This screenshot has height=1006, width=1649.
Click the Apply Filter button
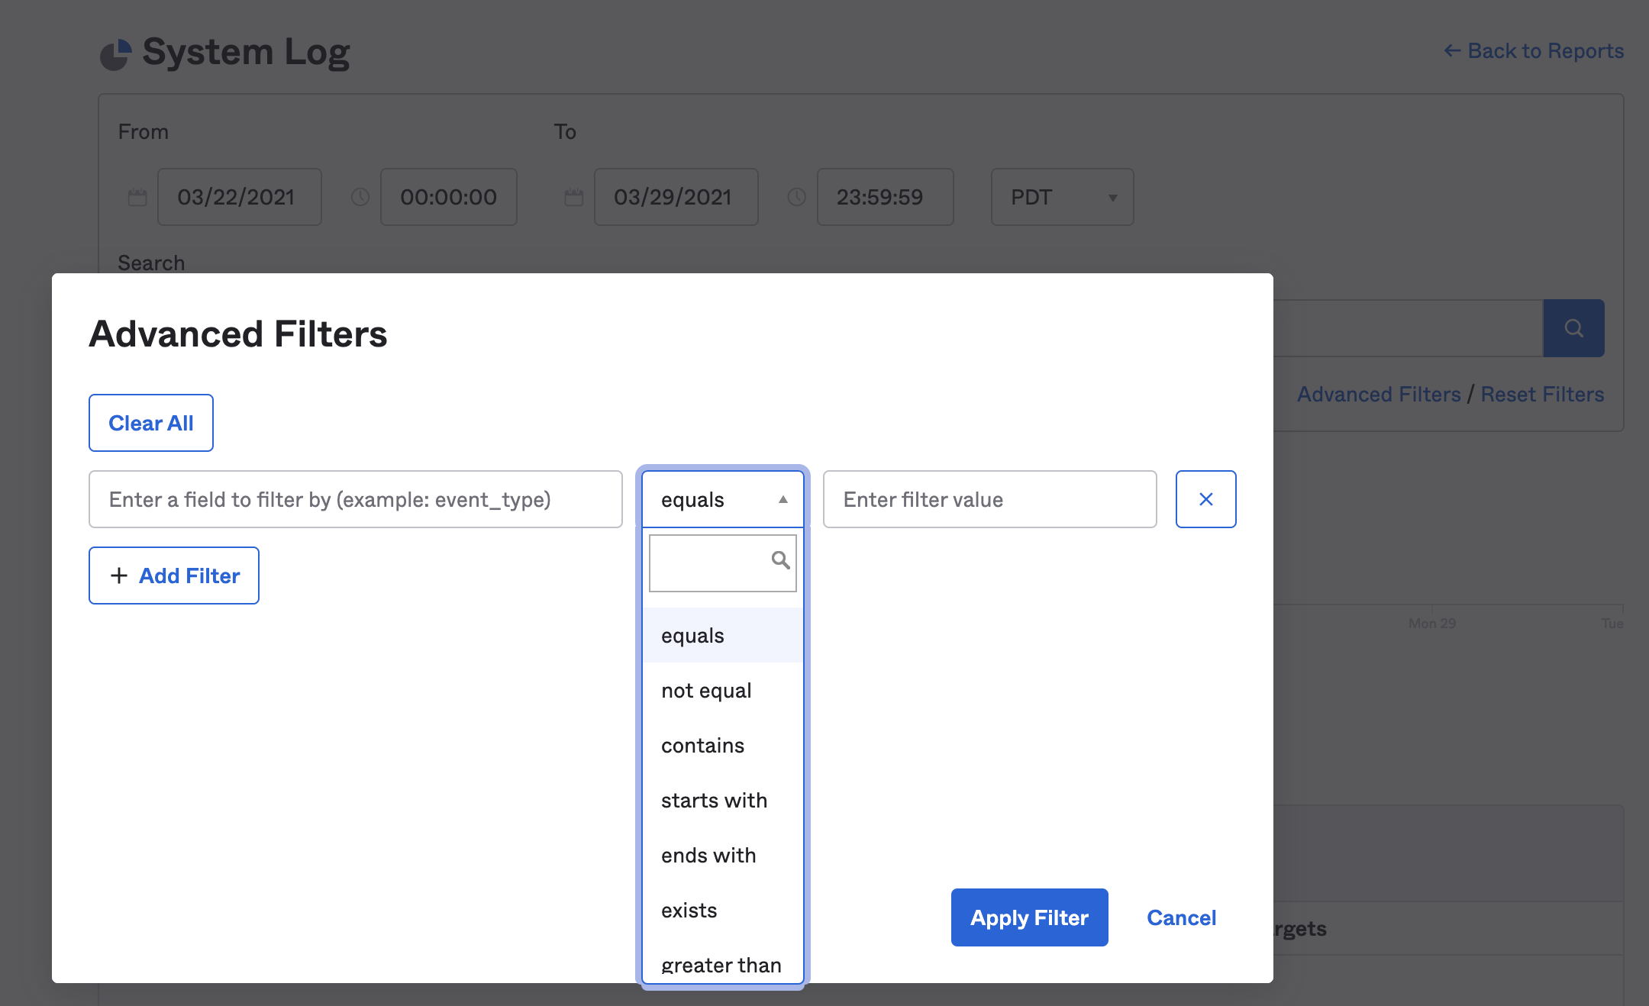coord(1029,917)
